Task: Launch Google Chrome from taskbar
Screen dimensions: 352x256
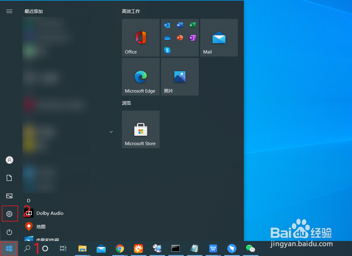Action: click(120, 248)
